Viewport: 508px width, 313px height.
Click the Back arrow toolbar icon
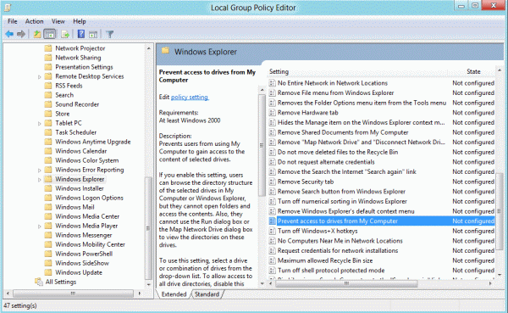tap(9, 34)
